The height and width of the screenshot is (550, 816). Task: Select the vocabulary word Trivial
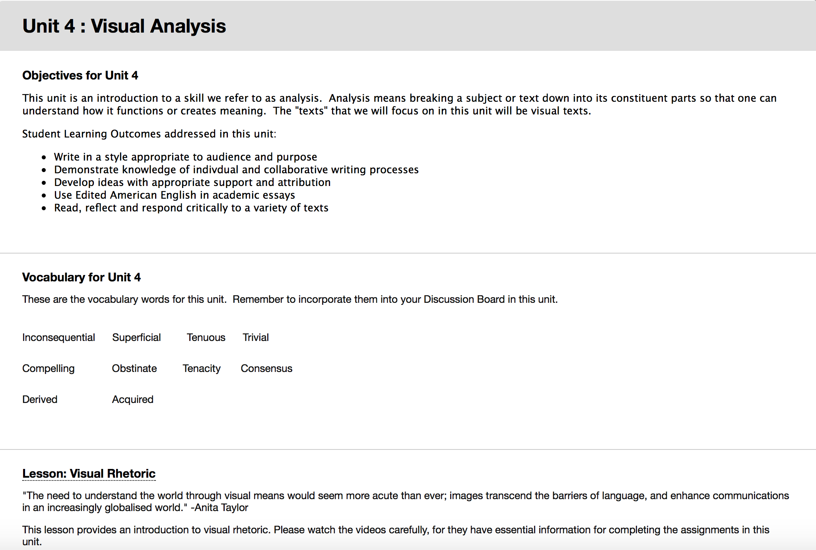coord(256,337)
